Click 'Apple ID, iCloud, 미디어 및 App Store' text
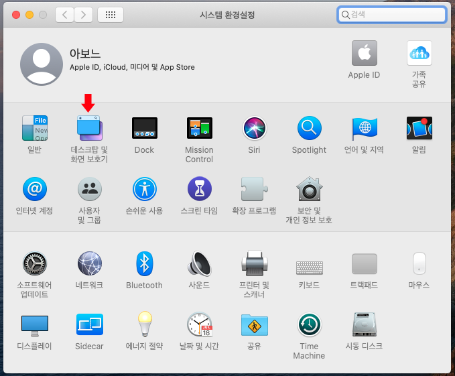The image size is (455, 376). tap(132, 67)
